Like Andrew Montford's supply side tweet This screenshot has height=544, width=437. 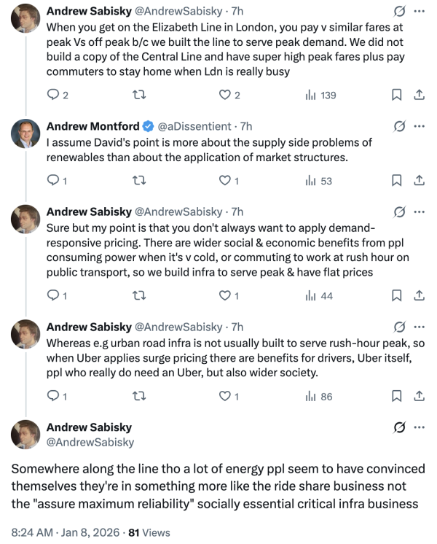(x=225, y=180)
